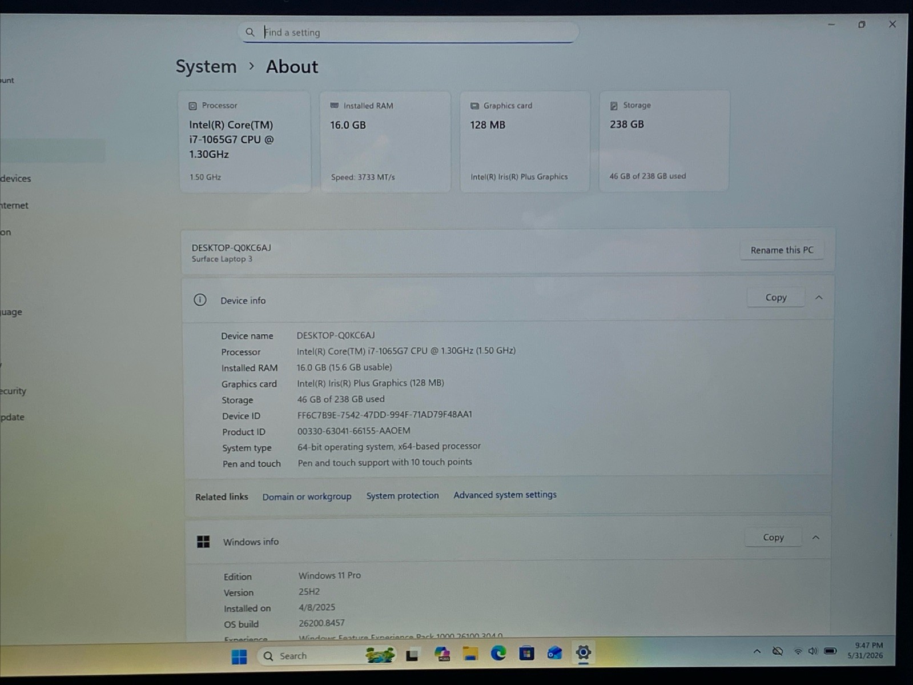Select the Product ID value 00330-63041-66155-AAOEM

353,431
